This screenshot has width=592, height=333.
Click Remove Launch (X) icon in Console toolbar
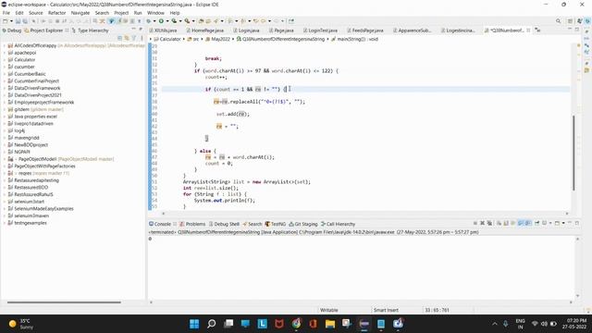click(x=482, y=223)
